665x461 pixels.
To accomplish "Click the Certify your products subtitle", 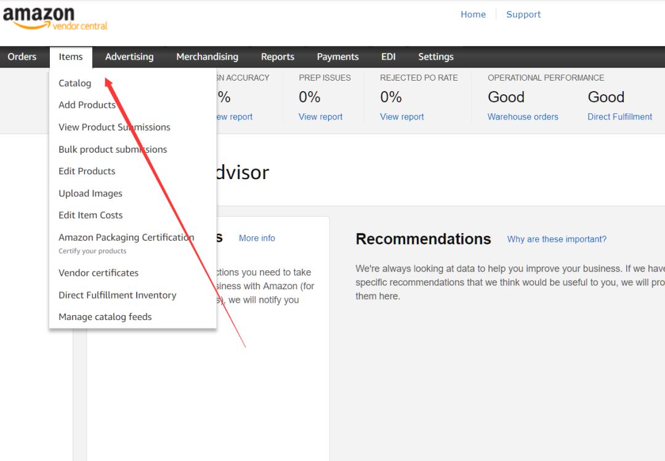I will [x=92, y=251].
